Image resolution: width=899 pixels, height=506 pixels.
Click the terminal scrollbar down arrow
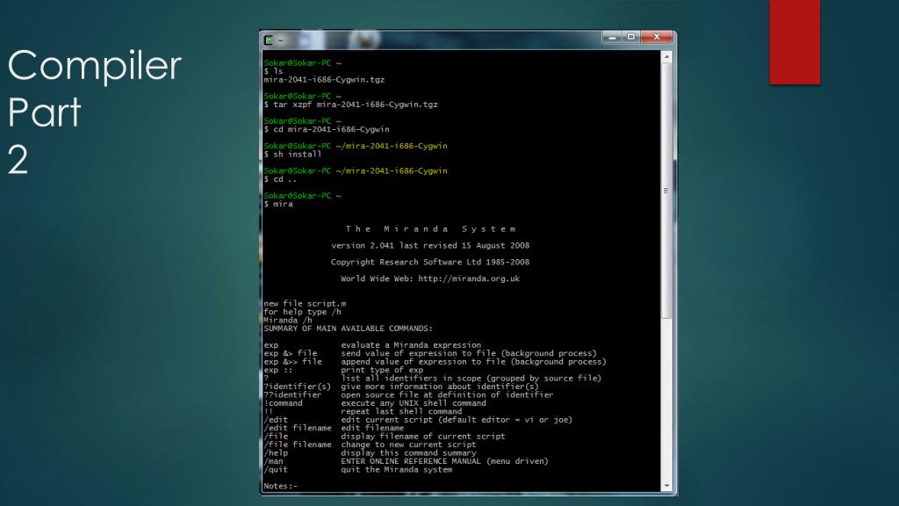[666, 486]
